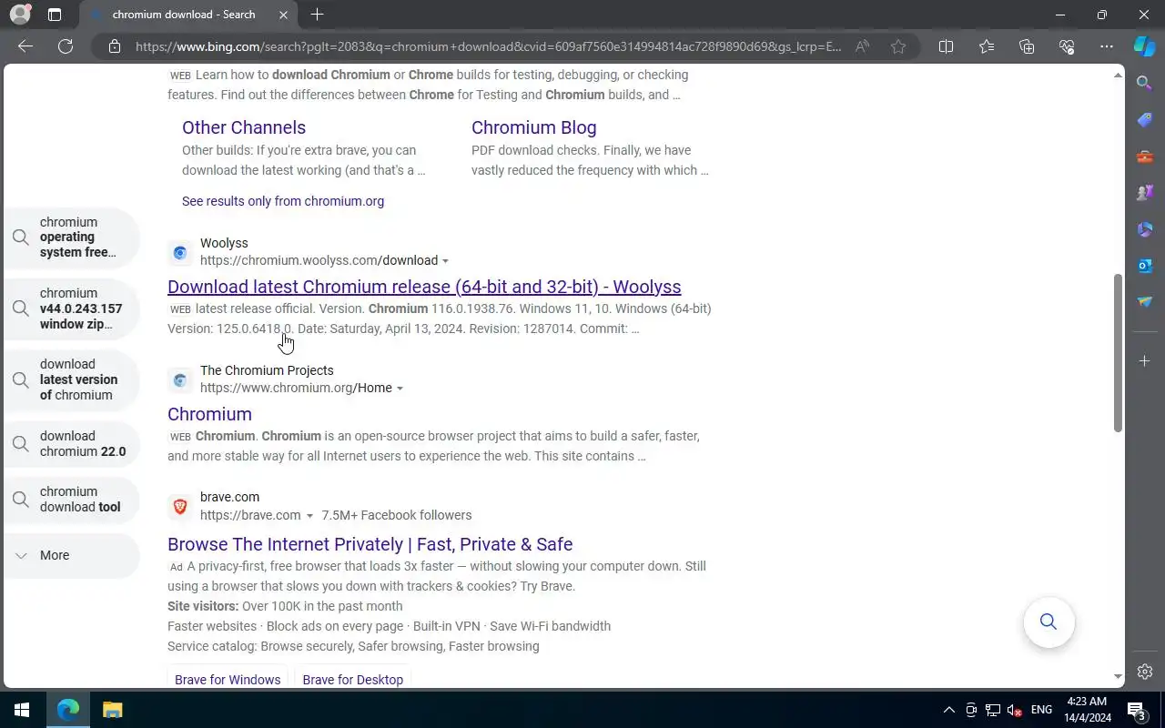Open the Windows Start menu
This screenshot has width=1165, height=728.
point(22,710)
